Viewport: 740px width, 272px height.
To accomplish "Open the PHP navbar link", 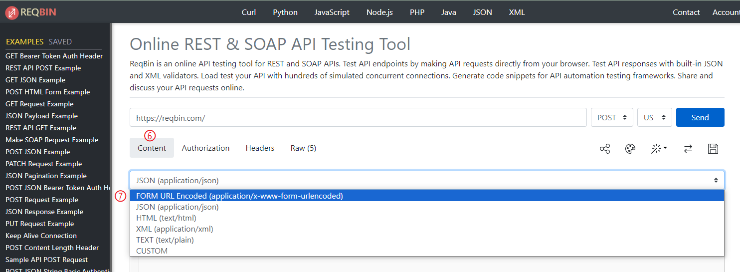I will click(x=417, y=12).
